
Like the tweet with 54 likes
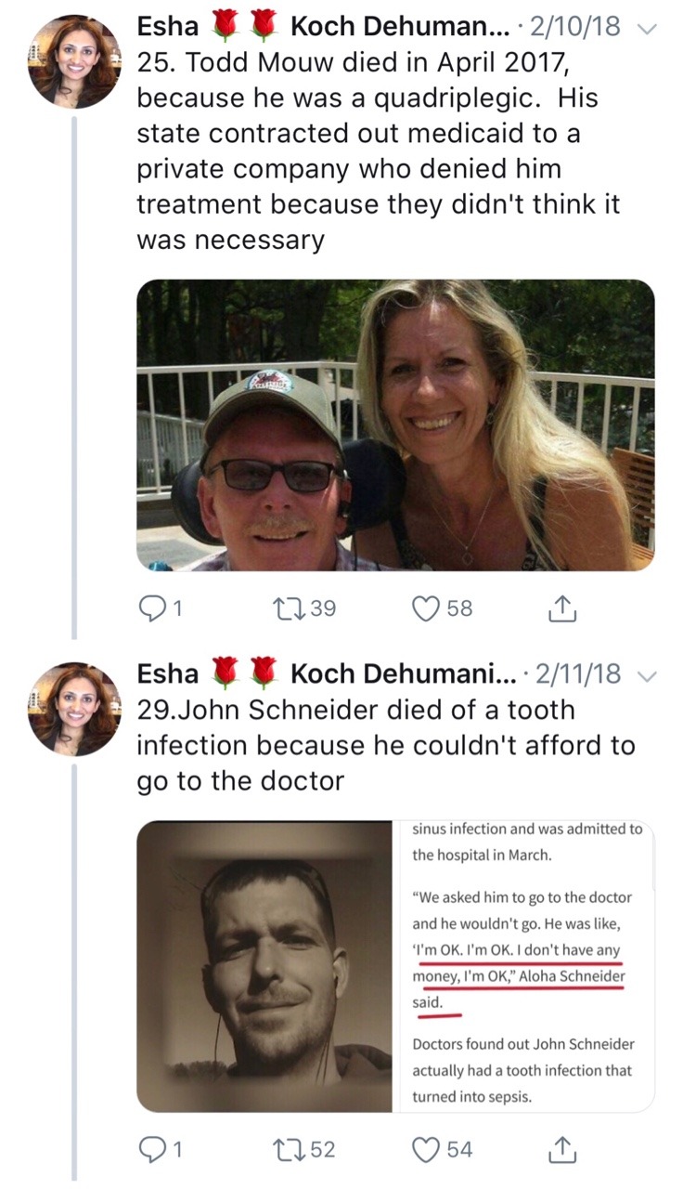pyautogui.click(x=428, y=1149)
